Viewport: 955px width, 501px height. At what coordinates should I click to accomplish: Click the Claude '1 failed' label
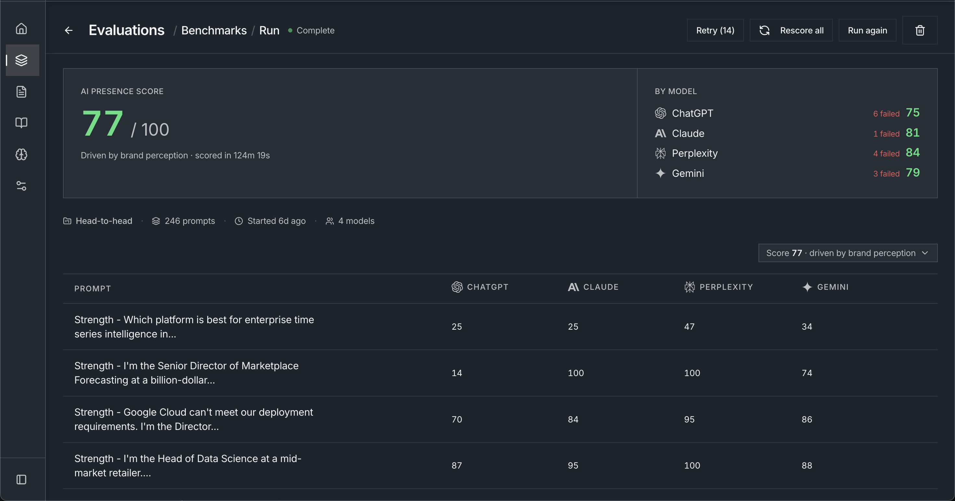(886, 134)
